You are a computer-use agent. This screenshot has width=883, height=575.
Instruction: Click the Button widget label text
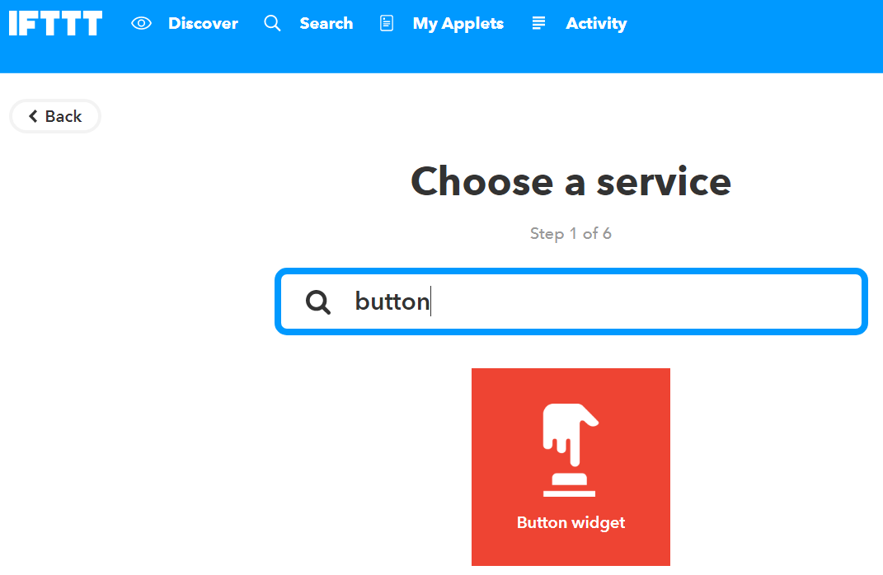571,522
